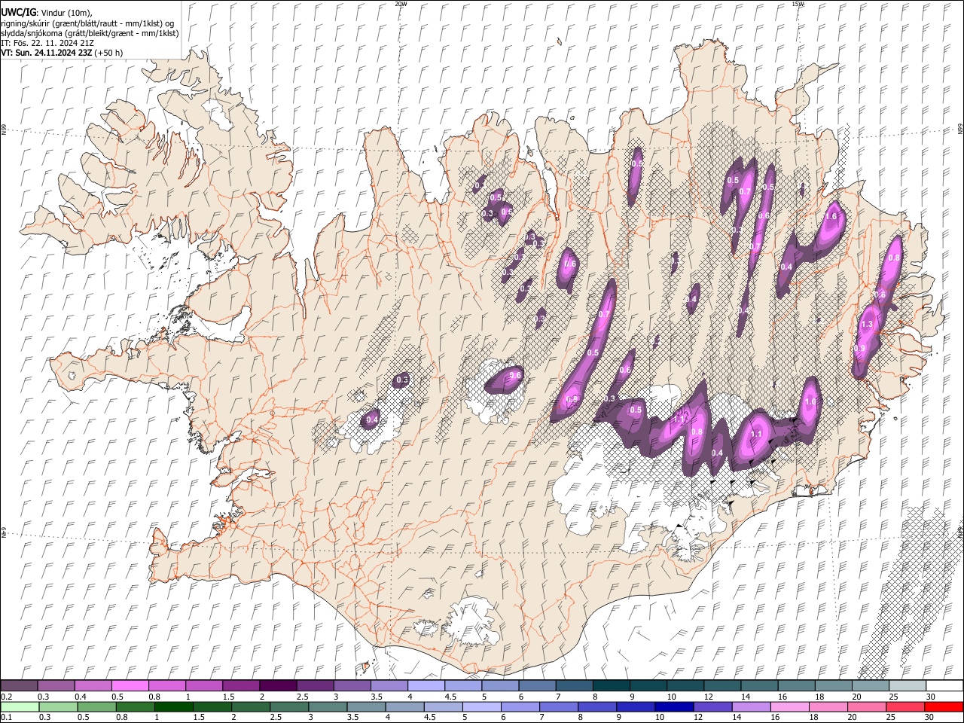Image resolution: width=964 pixels, height=723 pixels.
Task: Pick the rain scale 14–16 light purple swatch
Action: (x=752, y=707)
